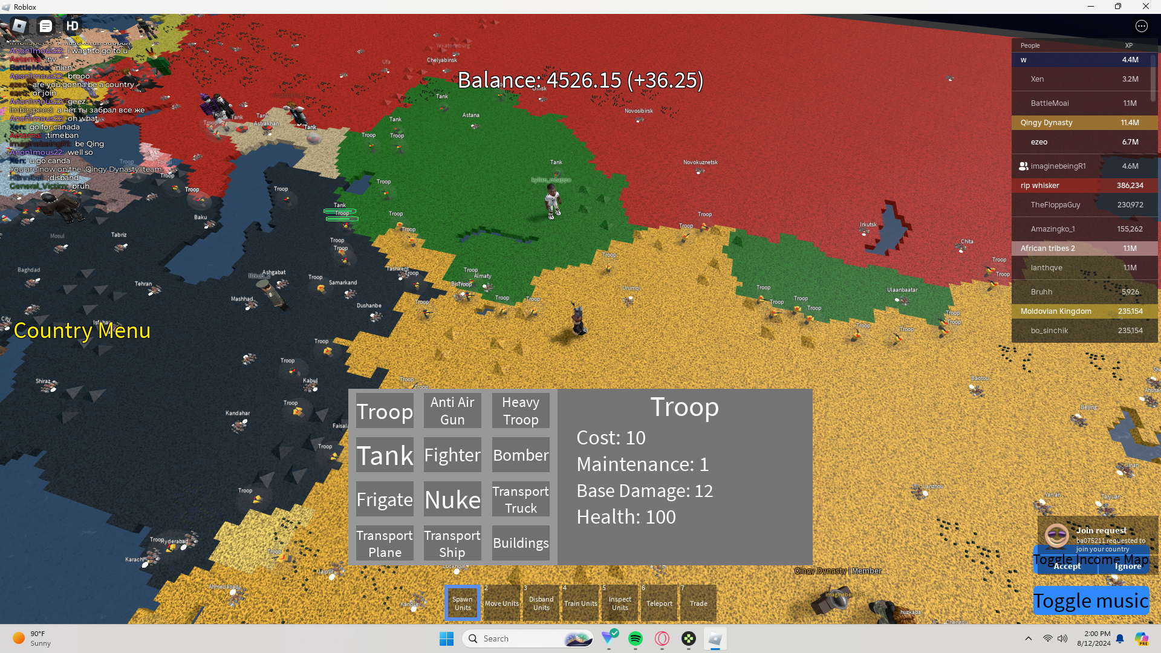Open the Xbox app taskbar icon
The height and width of the screenshot is (653, 1161).
(688, 638)
